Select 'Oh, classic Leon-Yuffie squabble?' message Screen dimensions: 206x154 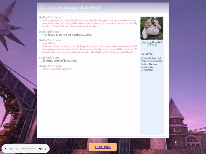pos(59,60)
